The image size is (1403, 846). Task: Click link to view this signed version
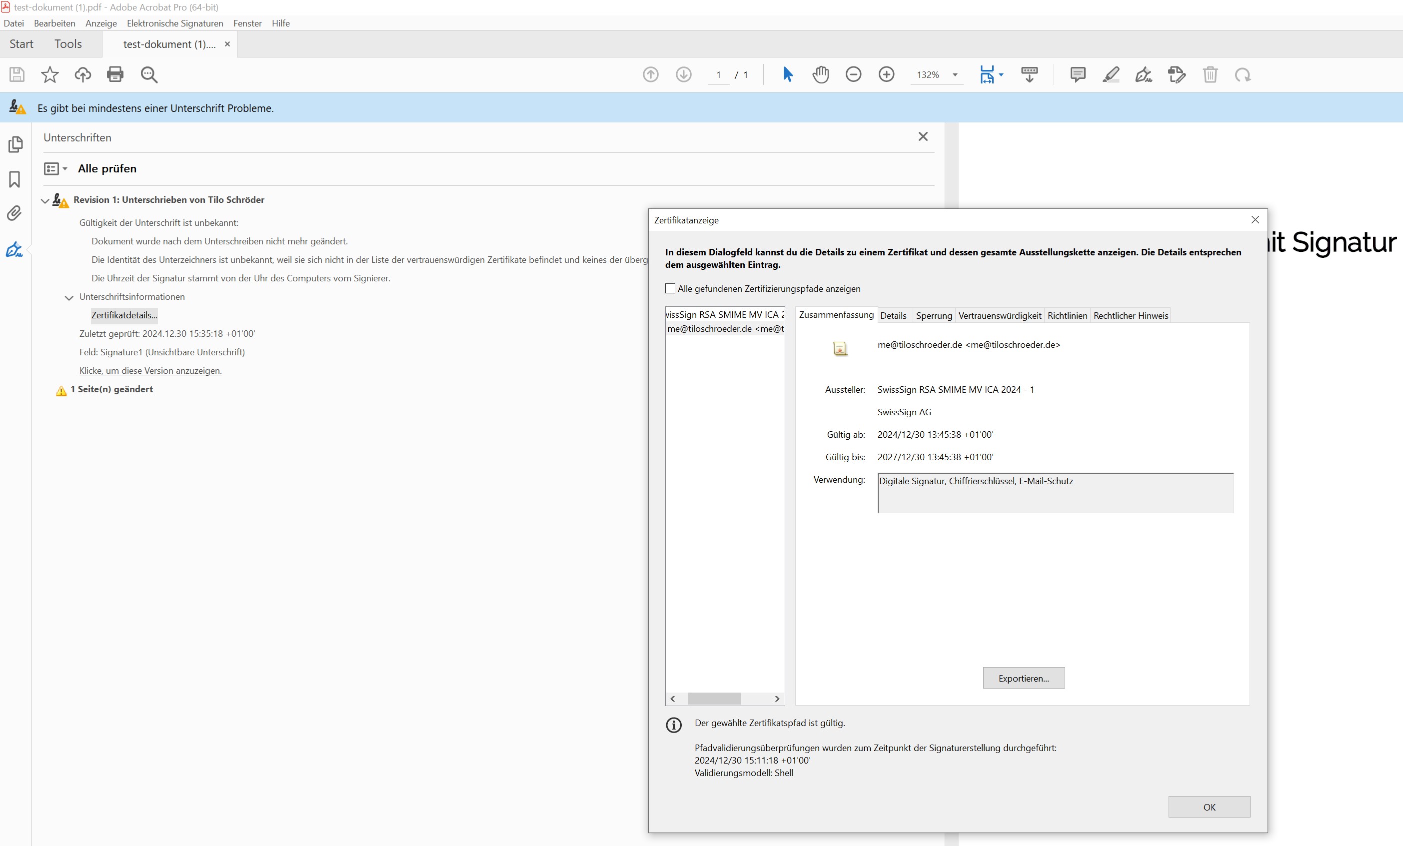click(x=150, y=371)
